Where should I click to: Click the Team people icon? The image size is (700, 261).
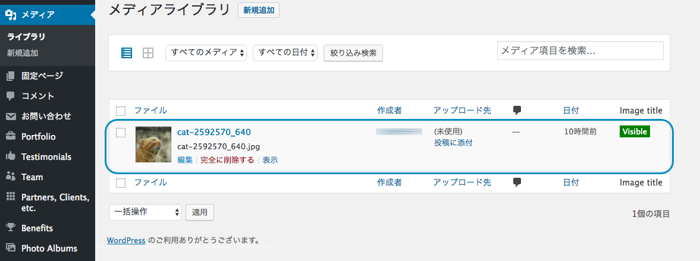click(x=11, y=177)
